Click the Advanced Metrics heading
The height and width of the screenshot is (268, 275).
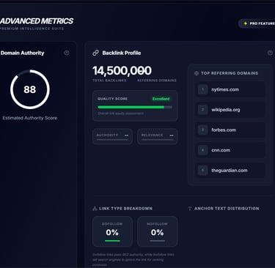coord(37,21)
